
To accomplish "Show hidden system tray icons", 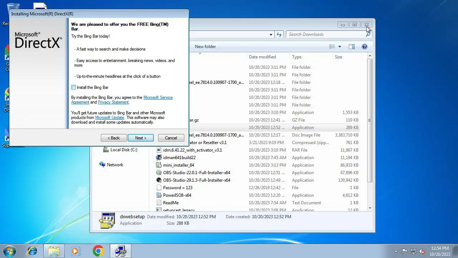I will [x=396, y=251].
